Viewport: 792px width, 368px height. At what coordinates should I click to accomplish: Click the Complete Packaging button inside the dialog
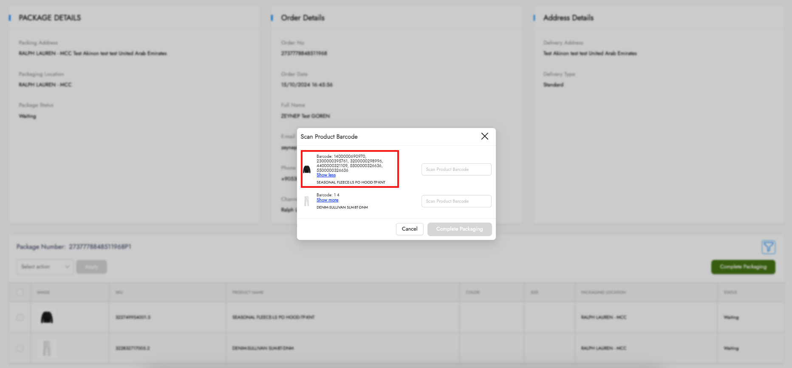tap(459, 229)
